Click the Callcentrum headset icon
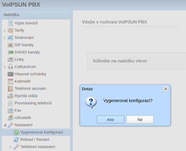Screen dimensions: 186x151 [x=11, y=67]
